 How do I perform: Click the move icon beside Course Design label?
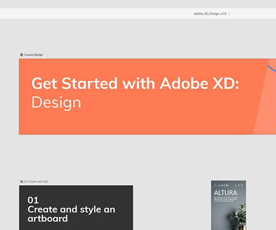coord(21,55)
